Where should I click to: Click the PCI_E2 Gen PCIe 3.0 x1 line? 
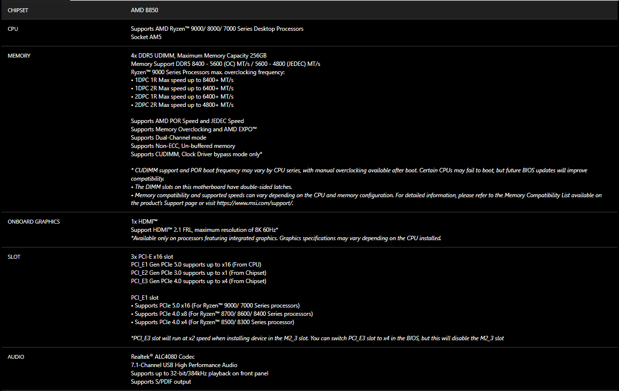(x=199, y=273)
